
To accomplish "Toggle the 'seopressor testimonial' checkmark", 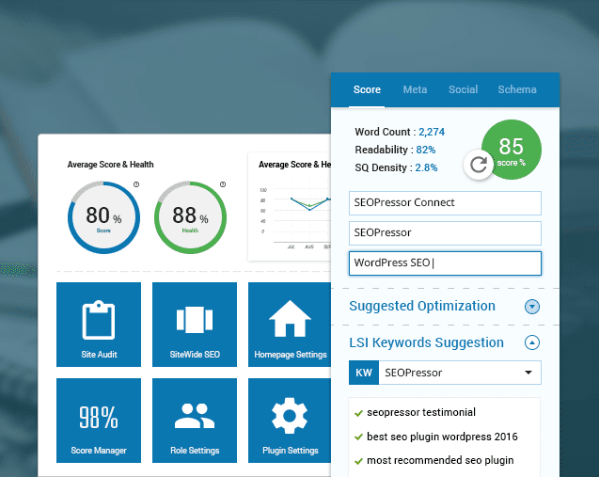I will (357, 412).
